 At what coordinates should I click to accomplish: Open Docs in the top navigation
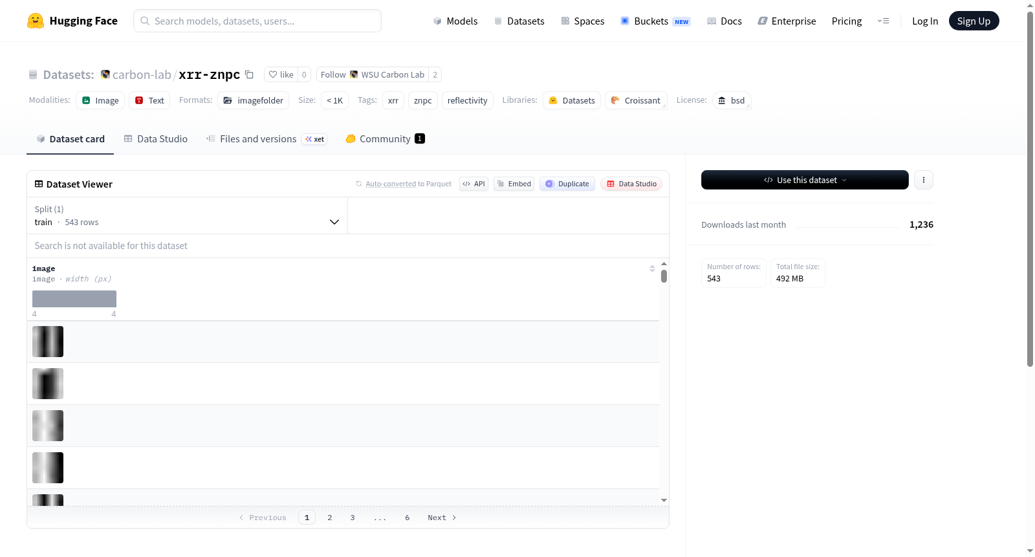coord(724,21)
